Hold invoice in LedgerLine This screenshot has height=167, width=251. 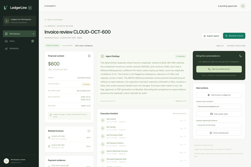coord(219,95)
